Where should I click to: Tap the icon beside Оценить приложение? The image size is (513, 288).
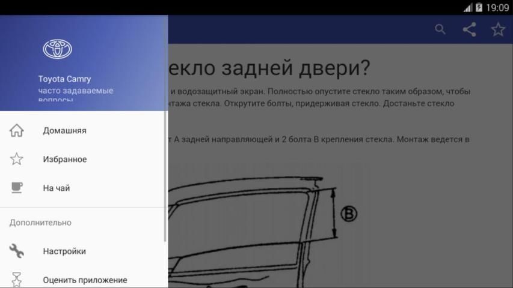pos(17,279)
